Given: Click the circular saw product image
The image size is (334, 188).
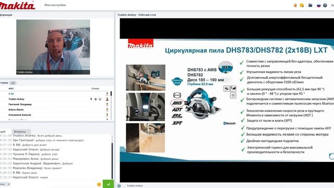Looking at the screenshot, I should 202,104.
